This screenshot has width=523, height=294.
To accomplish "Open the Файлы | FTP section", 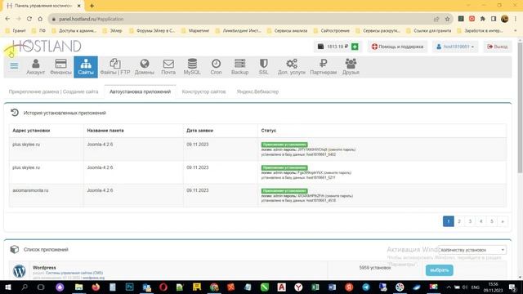I will [x=115, y=67].
